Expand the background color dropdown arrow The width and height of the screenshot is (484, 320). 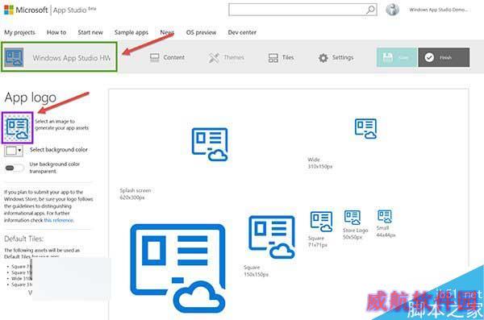pos(19,151)
